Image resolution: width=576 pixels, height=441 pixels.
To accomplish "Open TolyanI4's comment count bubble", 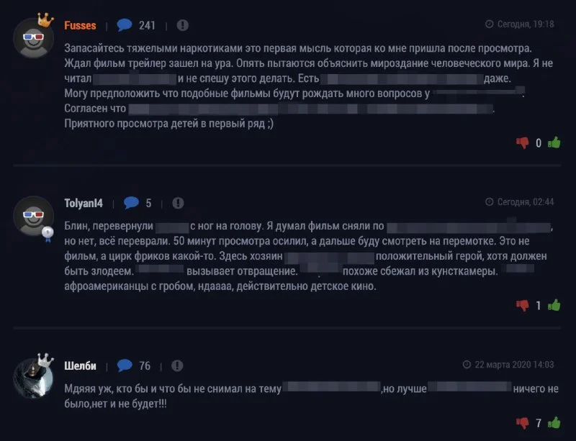I will tap(131, 203).
